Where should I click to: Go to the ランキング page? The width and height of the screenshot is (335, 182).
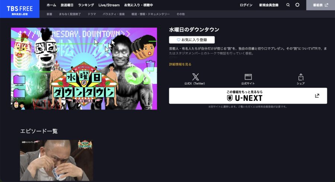point(86,5)
